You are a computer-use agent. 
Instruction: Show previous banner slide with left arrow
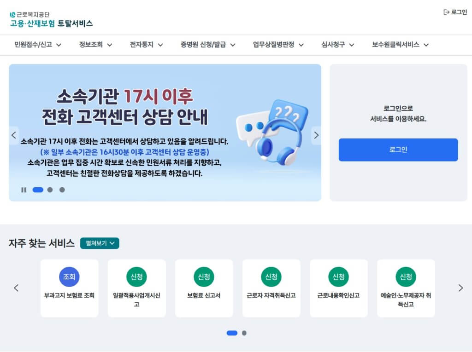click(x=14, y=135)
